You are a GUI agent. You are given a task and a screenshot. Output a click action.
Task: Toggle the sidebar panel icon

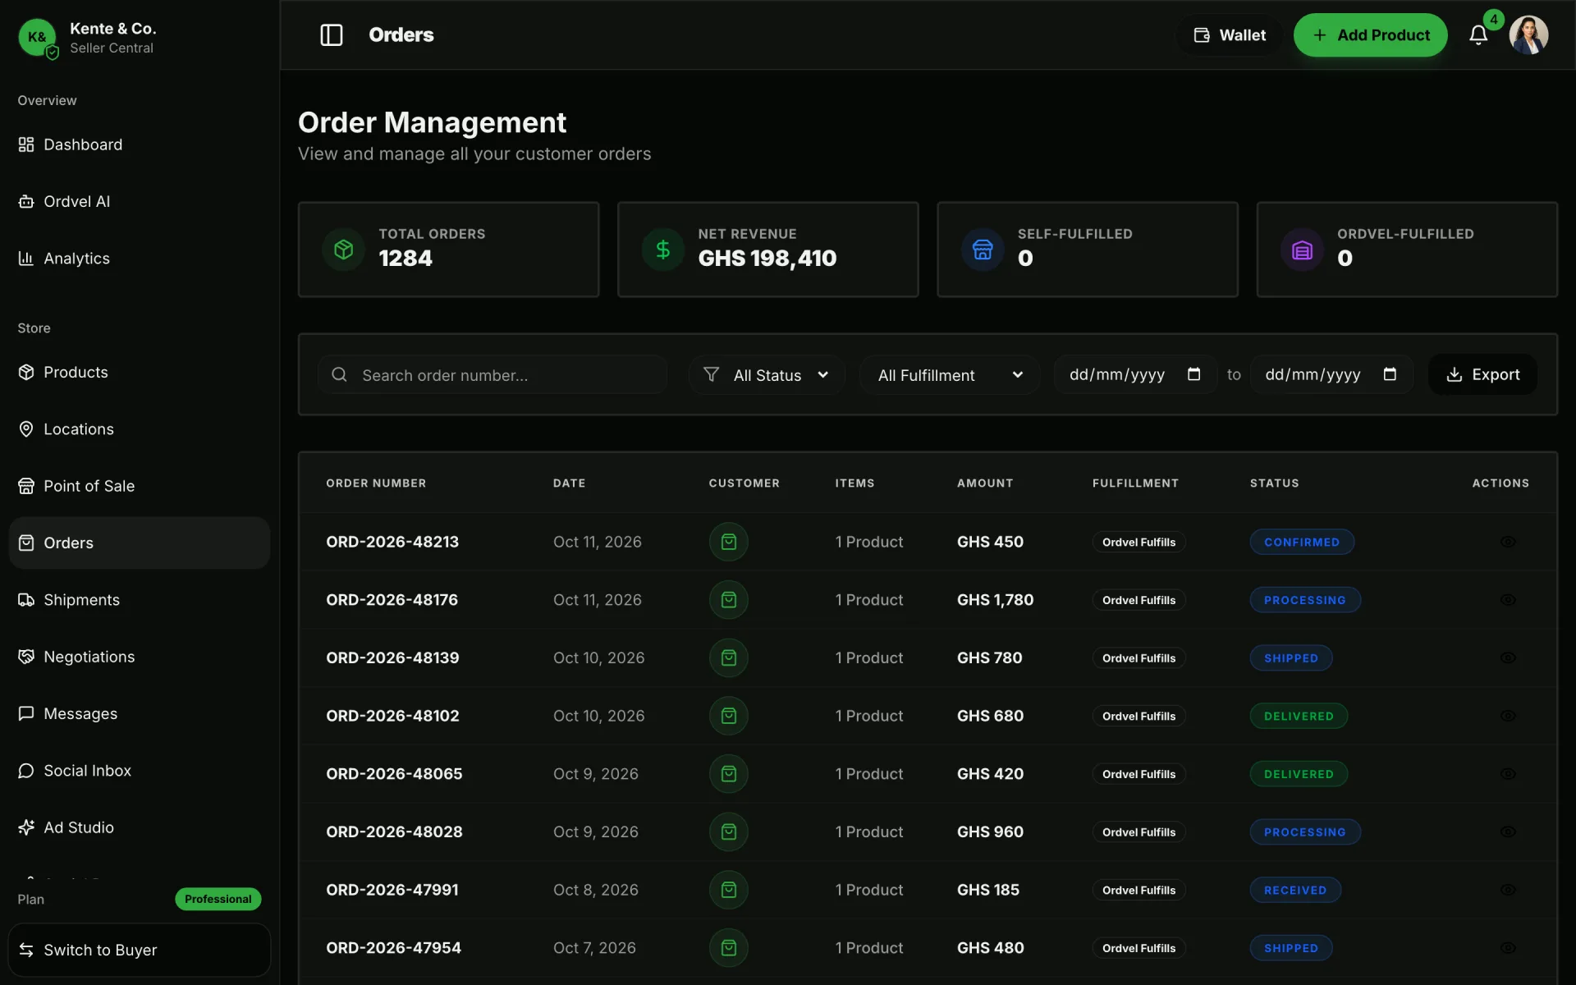click(332, 35)
